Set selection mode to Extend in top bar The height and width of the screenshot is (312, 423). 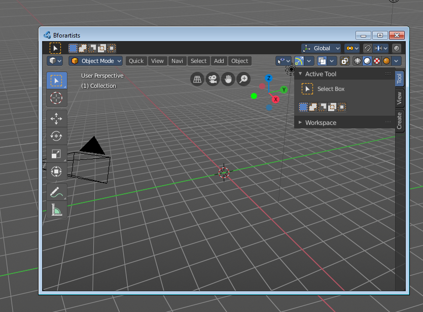click(83, 48)
